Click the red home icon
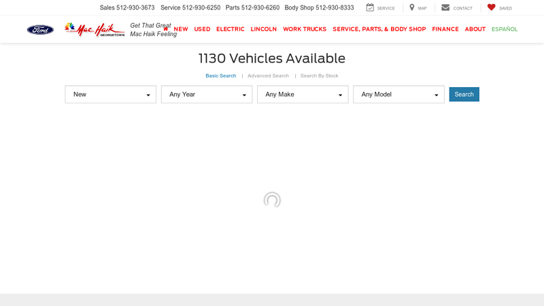The image size is (544, 306). point(166,29)
